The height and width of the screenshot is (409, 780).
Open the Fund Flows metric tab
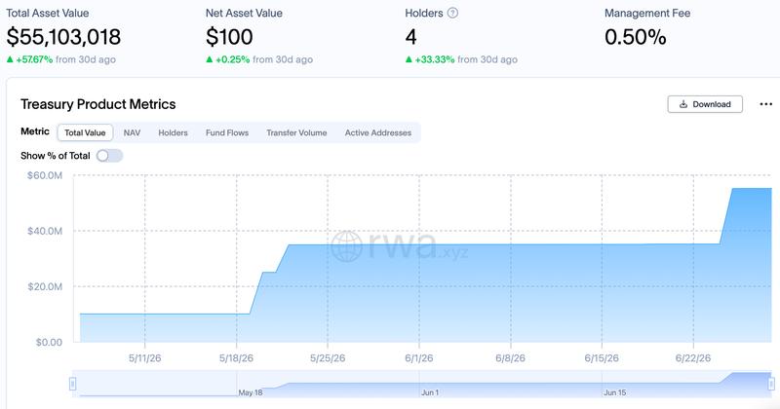(x=227, y=132)
